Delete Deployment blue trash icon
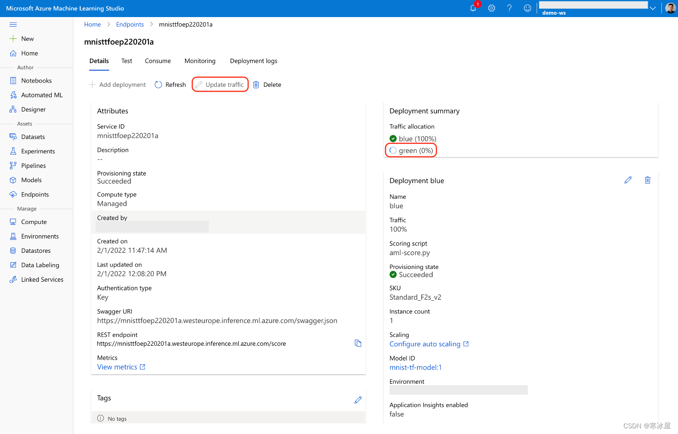 pyautogui.click(x=648, y=180)
